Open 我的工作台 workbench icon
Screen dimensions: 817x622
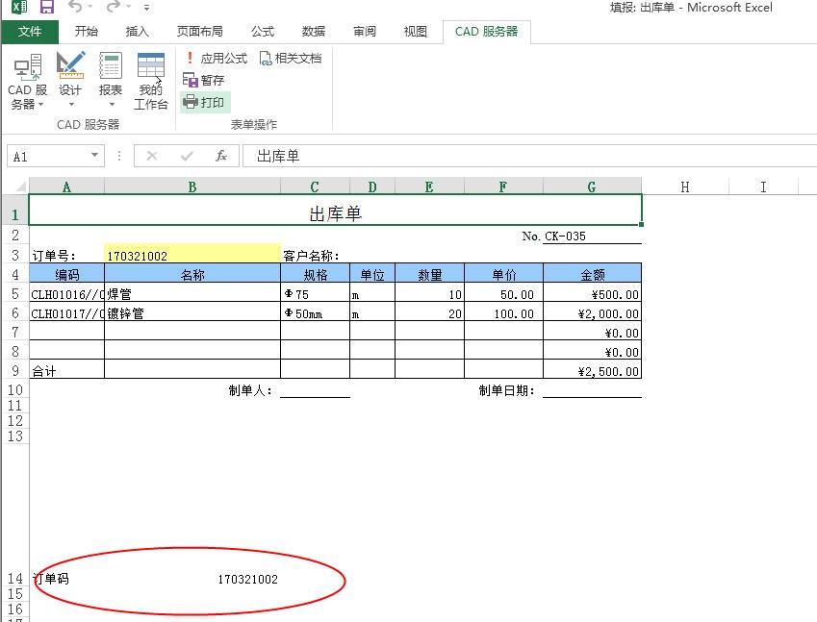pos(150,81)
